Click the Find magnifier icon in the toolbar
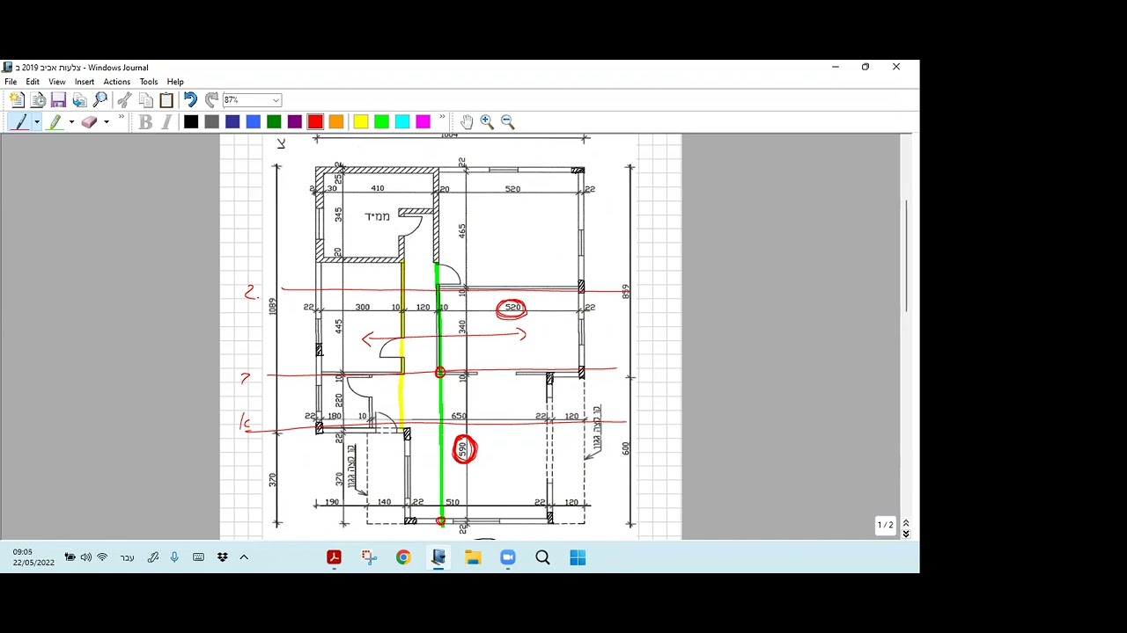 click(100, 100)
